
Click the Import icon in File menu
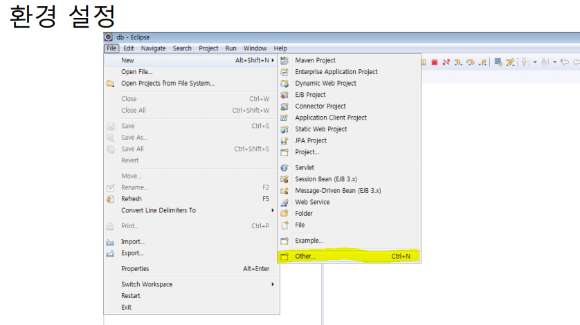(110, 242)
